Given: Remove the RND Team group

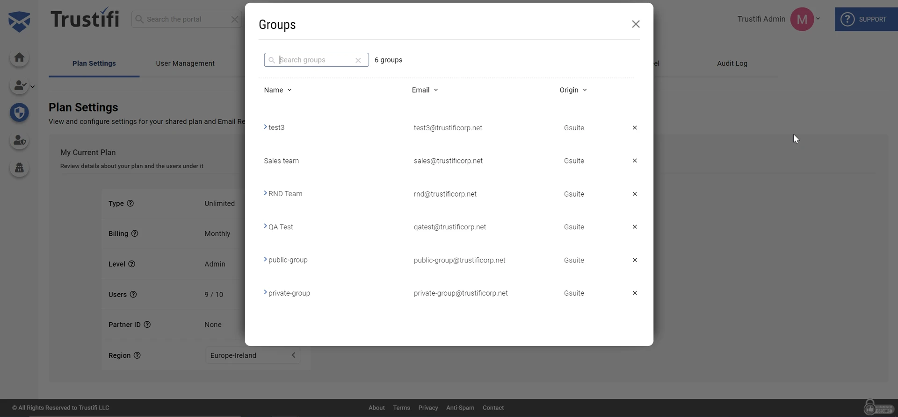Looking at the screenshot, I should [635, 194].
